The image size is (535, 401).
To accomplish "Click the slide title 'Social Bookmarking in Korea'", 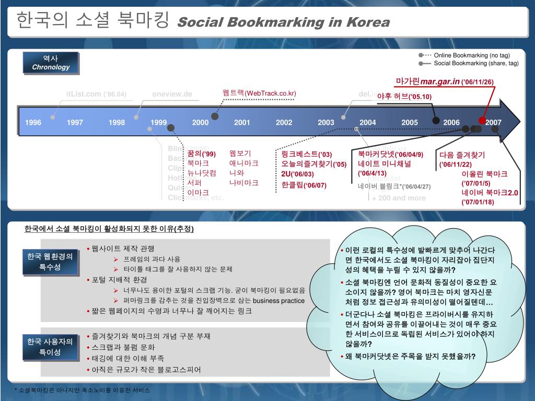I will [284, 22].
